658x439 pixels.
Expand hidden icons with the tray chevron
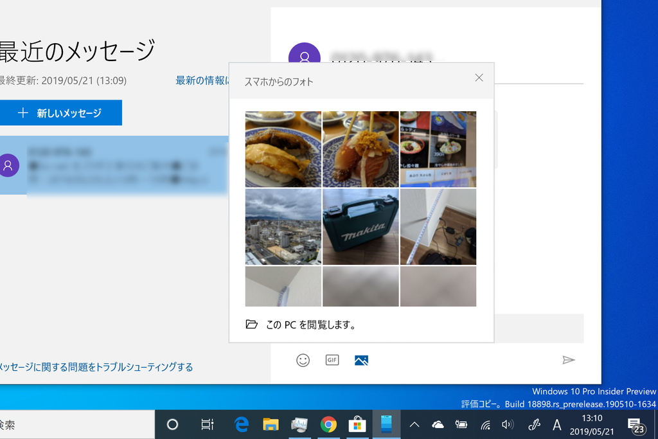tap(414, 424)
